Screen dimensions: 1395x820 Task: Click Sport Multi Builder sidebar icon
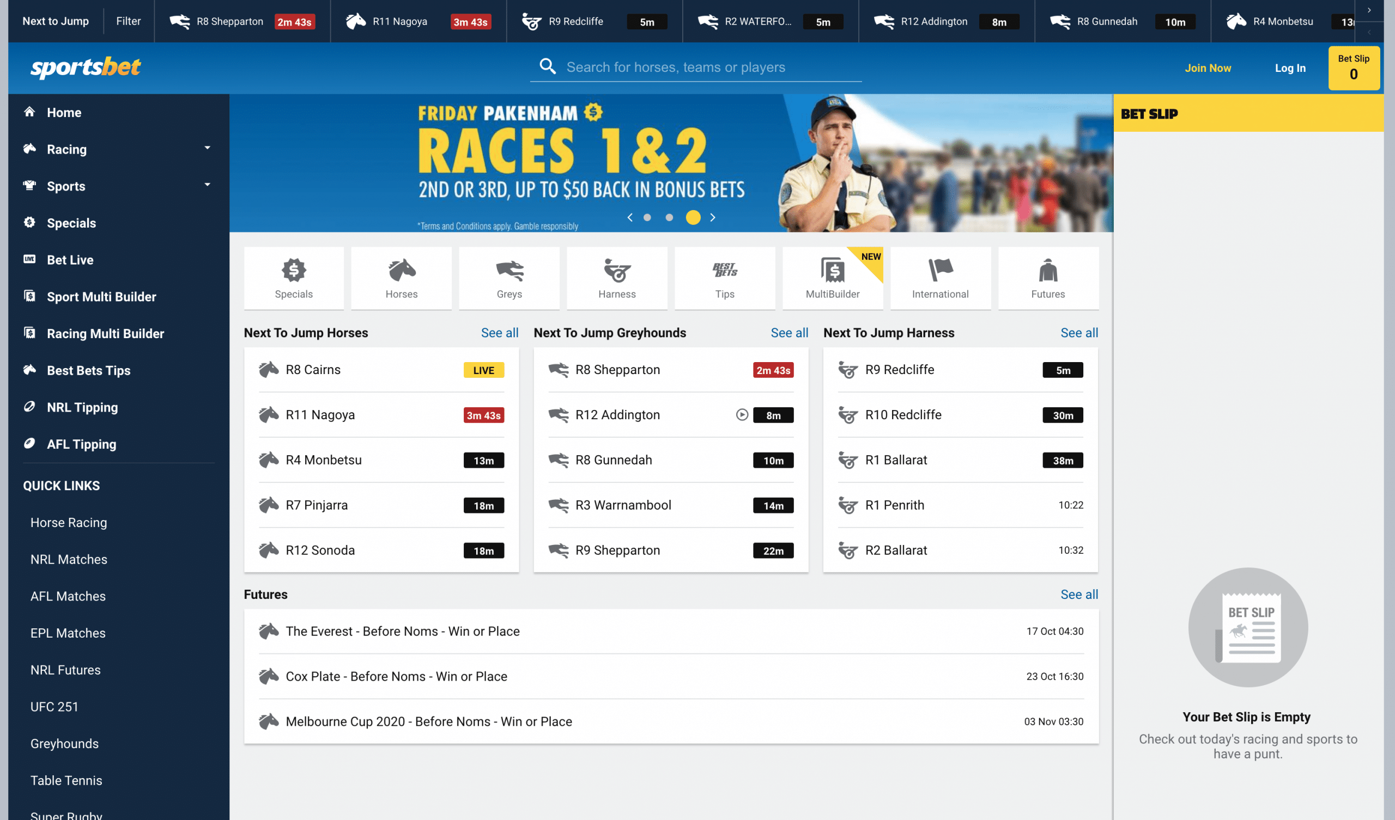[x=29, y=296]
